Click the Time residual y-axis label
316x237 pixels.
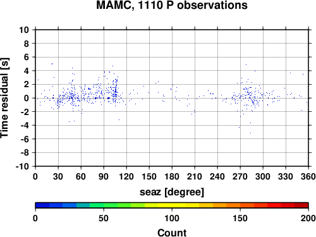pyautogui.click(x=5, y=98)
